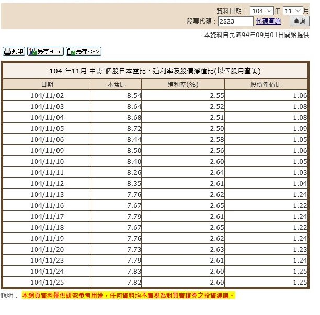
Task: Click the 本益比 column header
Action: pos(117,84)
